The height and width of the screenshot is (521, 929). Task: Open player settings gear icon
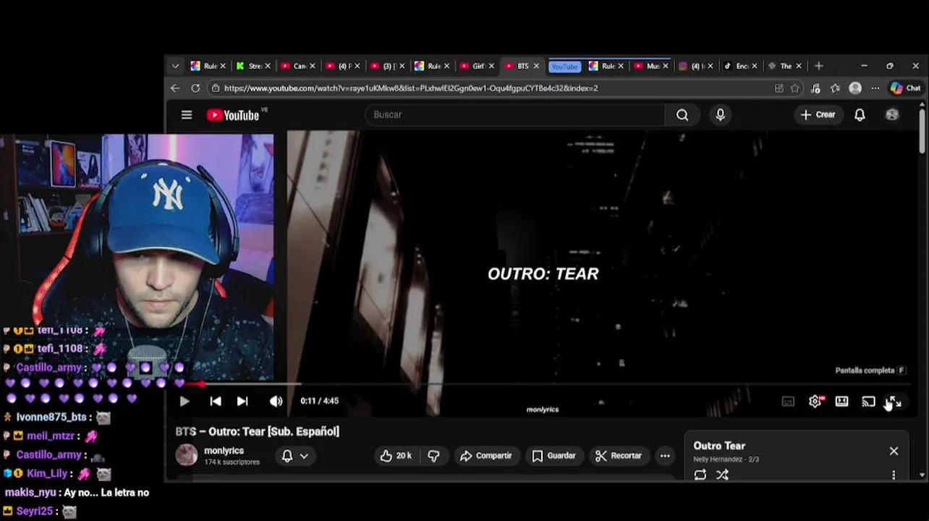tap(815, 402)
